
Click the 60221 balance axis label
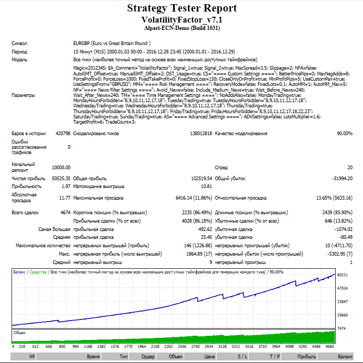click(343, 275)
